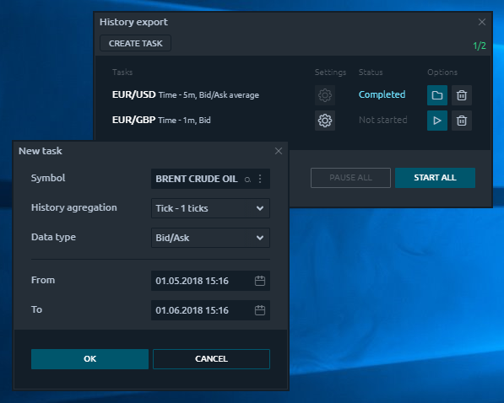The height and width of the screenshot is (403, 504).
Task: Open the exported EUR/USD folder
Action: coord(436,95)
